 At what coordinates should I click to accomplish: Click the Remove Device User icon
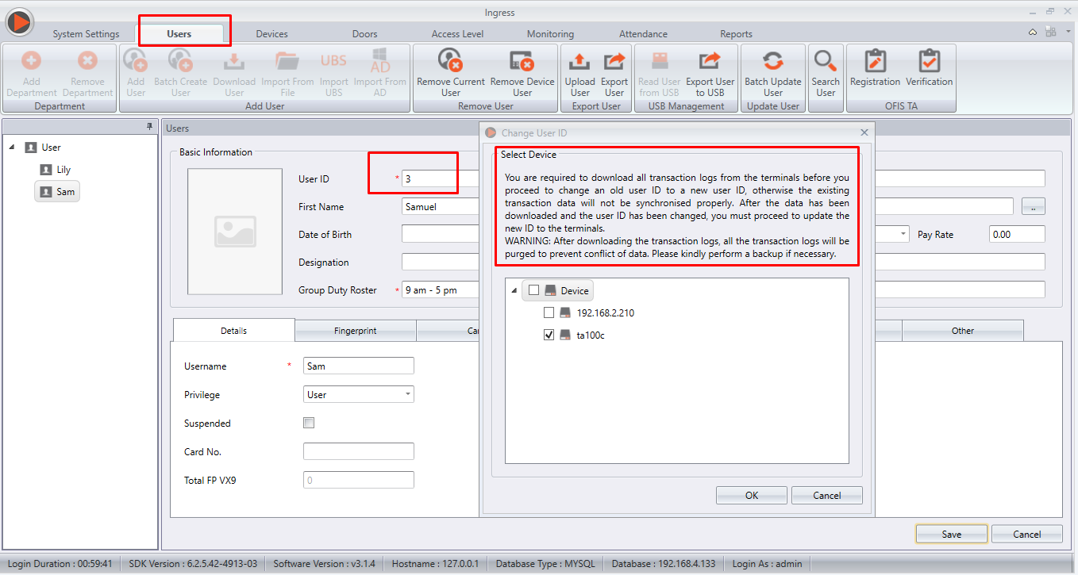(522, 61)
